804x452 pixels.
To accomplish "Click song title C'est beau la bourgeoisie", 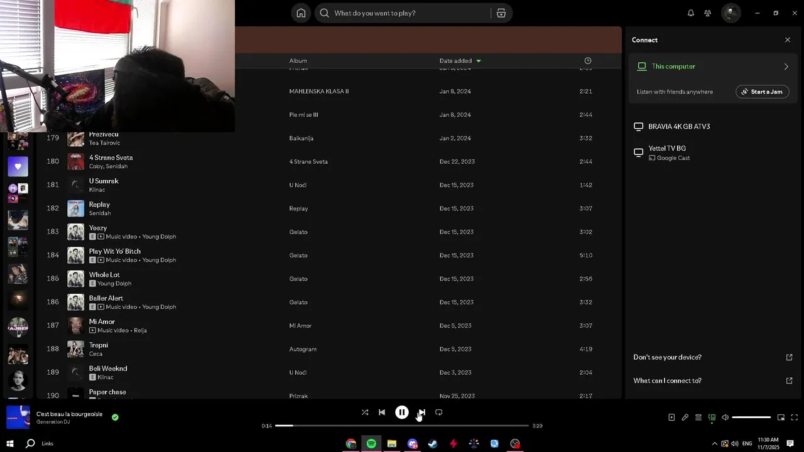I will tap(69, 414).
